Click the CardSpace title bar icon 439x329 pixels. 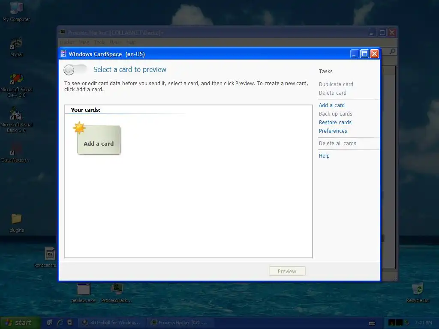coord(63,54)
